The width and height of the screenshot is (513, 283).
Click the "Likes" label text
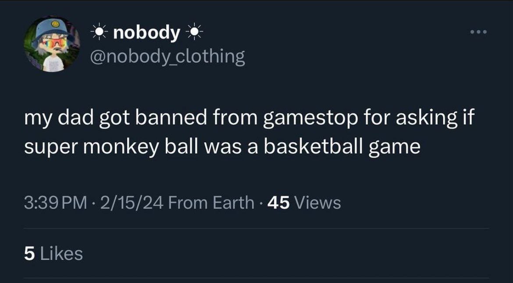61,254
